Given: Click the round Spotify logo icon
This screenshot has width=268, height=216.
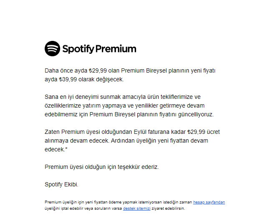Looking at the screenshot, I should click(x=52, y=48).
